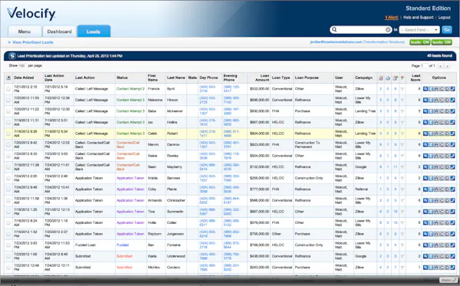
Task: Click calendar icon column header beside Campaign
Action: point(381,77)
